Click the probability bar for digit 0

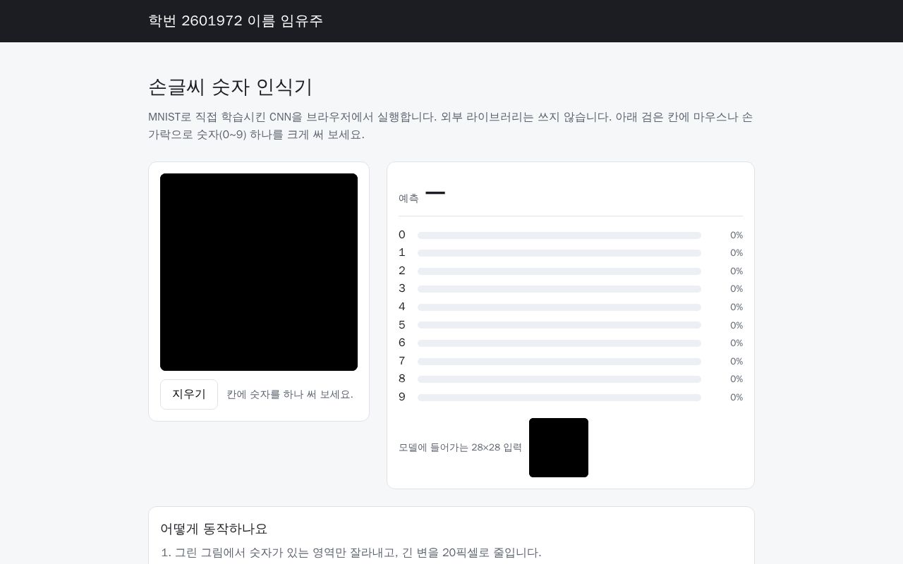[x=559, y=235]
